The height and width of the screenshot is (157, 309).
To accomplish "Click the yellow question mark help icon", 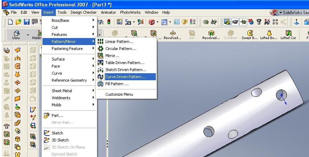I will coord(185,22).
